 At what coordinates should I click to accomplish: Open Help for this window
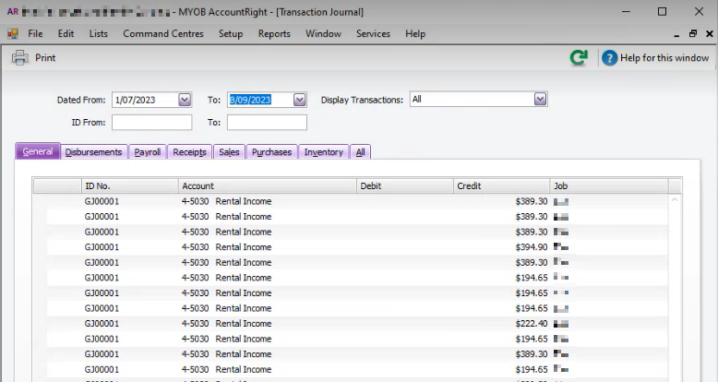(656, 58)
